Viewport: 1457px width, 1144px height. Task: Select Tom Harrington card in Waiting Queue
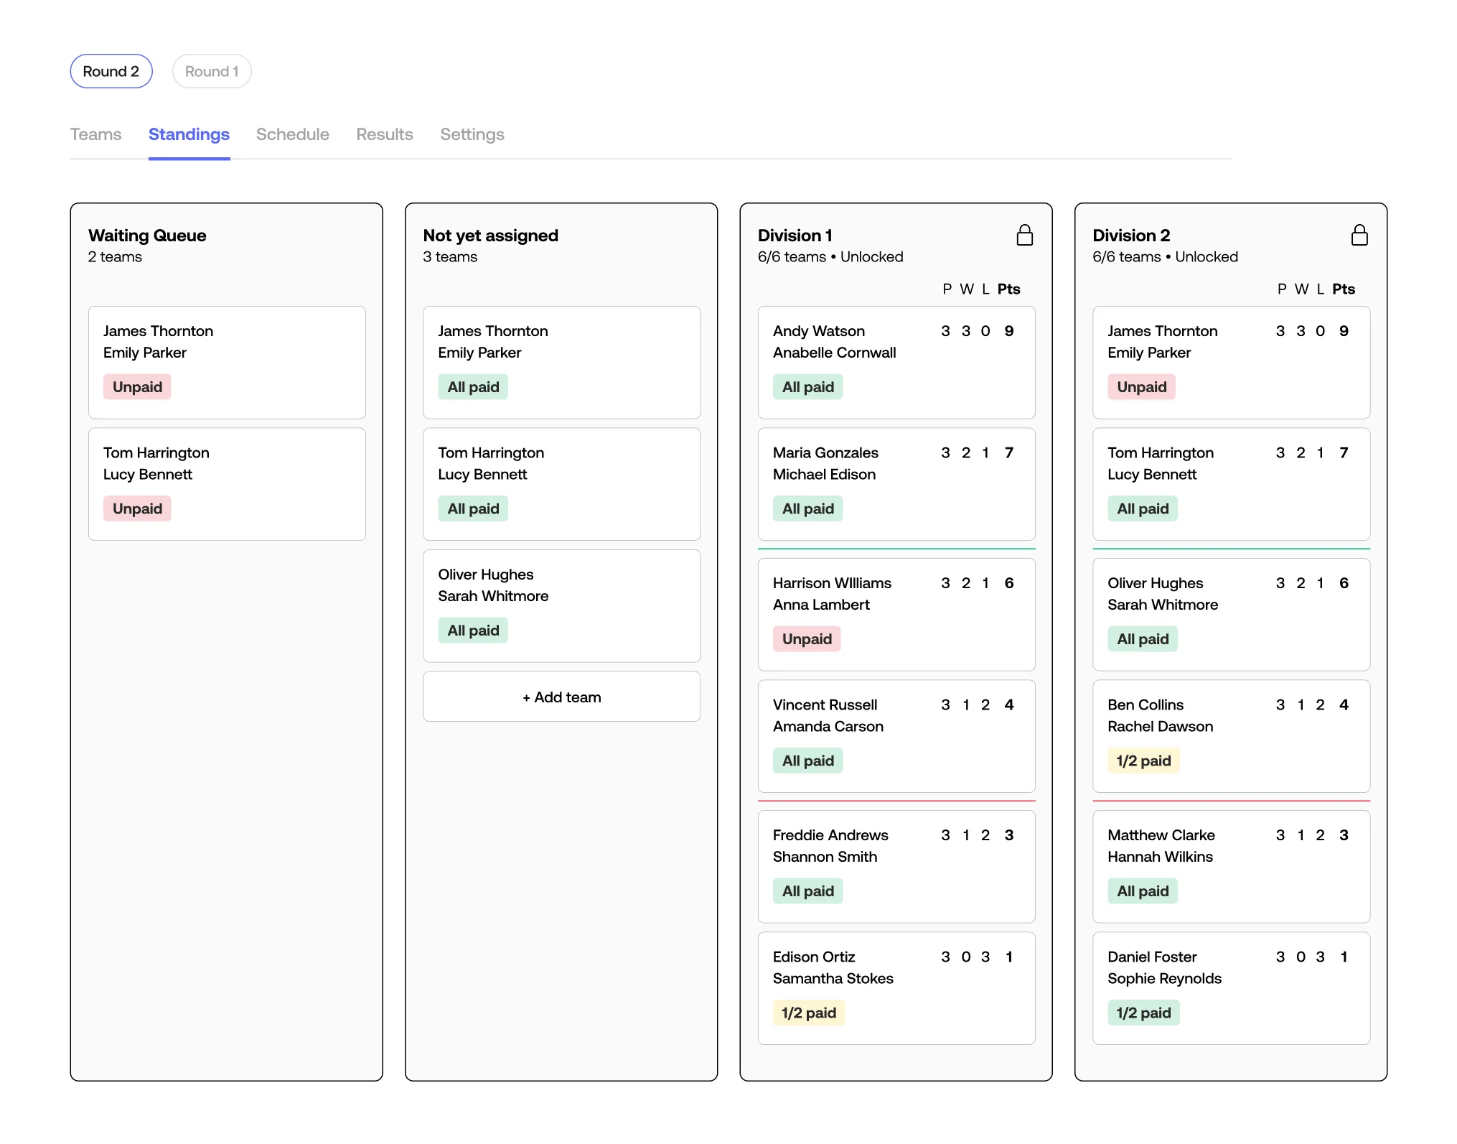[227, 484]
